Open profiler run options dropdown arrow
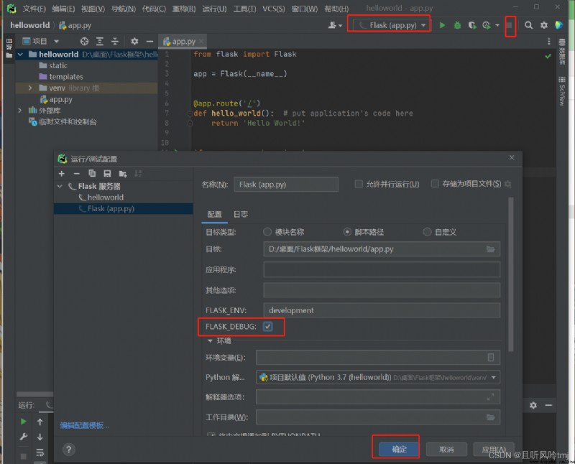The width and height of the screenshot is (575, 464). coord(497,25)
